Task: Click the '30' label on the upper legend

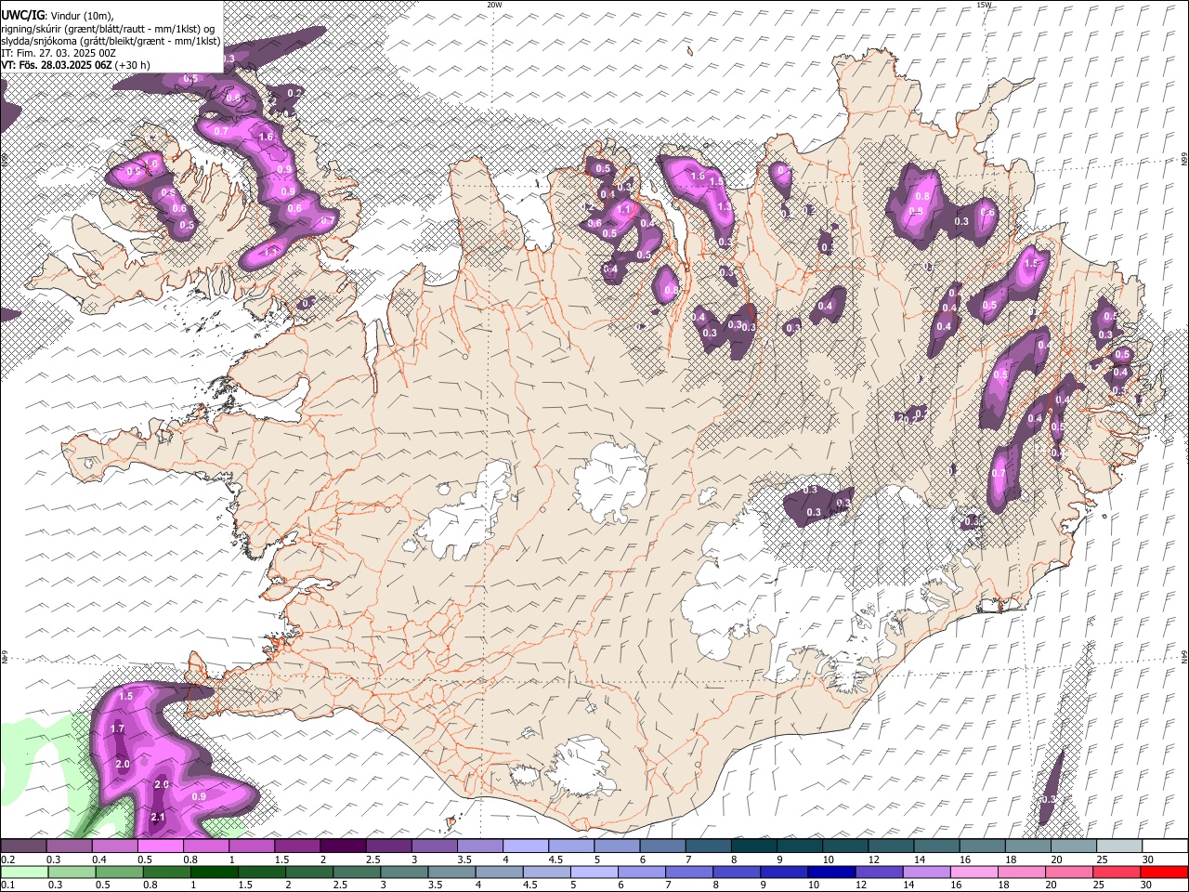Action: pyautogui.click(x=1147, y=859)
